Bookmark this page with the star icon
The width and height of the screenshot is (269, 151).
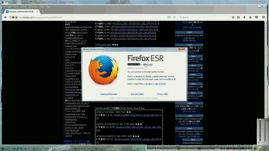pyautogui.click(x=233, y=17)
